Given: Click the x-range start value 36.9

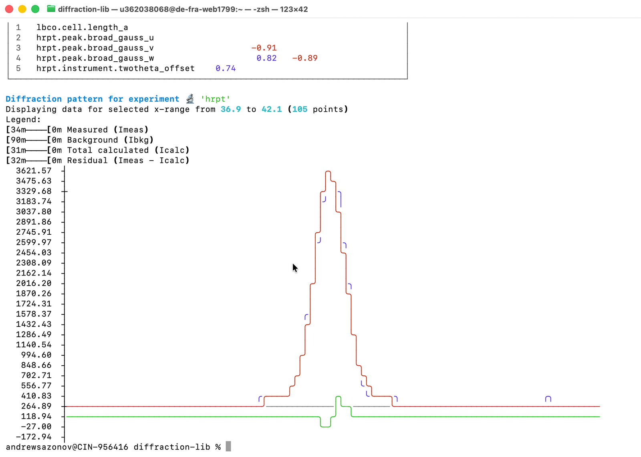Looking at the screenshot, I should click(231, 109).
